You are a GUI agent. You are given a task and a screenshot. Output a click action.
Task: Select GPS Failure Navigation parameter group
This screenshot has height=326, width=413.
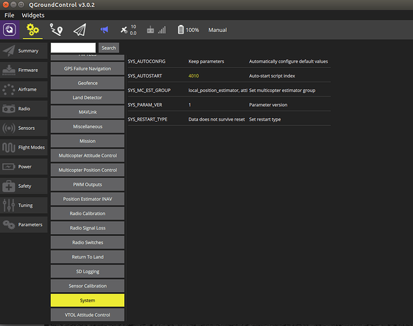[x=87, y=68]
